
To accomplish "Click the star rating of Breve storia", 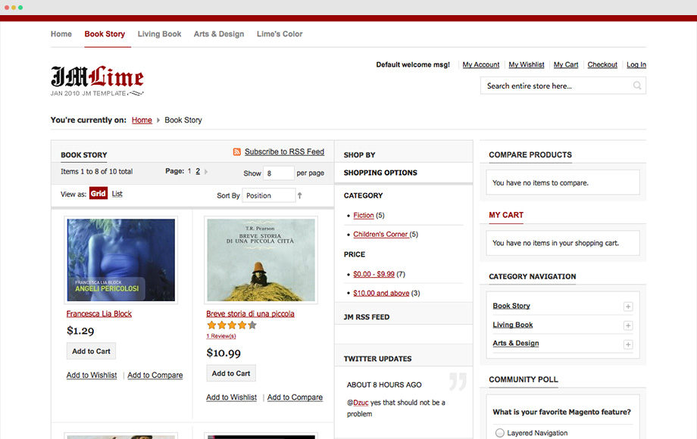I will [x=232, y=325].
